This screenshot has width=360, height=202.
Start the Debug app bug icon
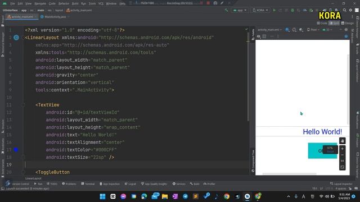[x=292, y=10]
